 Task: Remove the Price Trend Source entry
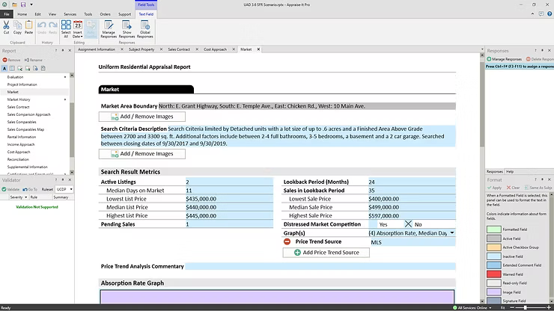[x=287, y=242]
